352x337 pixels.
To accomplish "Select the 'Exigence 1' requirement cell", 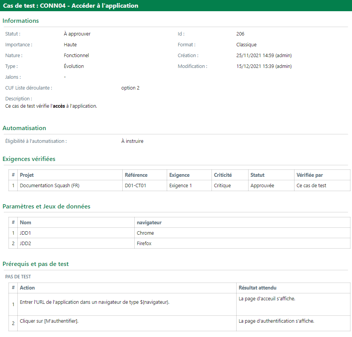I will tap(180, 186).
